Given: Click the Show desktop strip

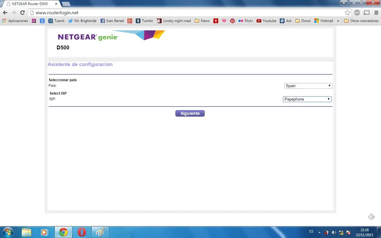Looking at the screenshot, I should [x=379, y=232].
